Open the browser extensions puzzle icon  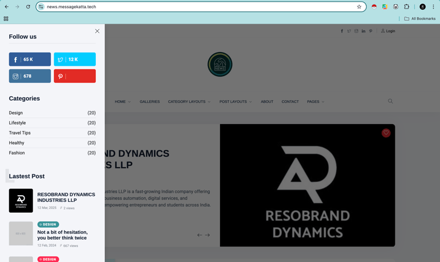406,7
